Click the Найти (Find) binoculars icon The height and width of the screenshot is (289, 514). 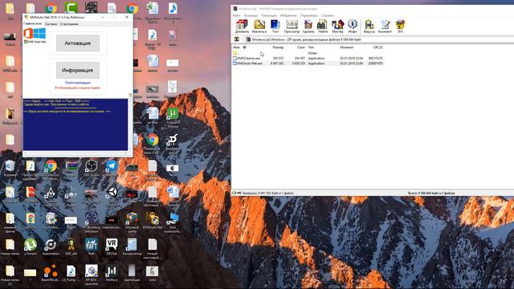[x=323, y=26]
